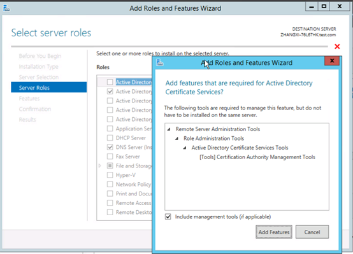Click the inner dialog title bar icon
353x254 pixels.
point(160,62)
